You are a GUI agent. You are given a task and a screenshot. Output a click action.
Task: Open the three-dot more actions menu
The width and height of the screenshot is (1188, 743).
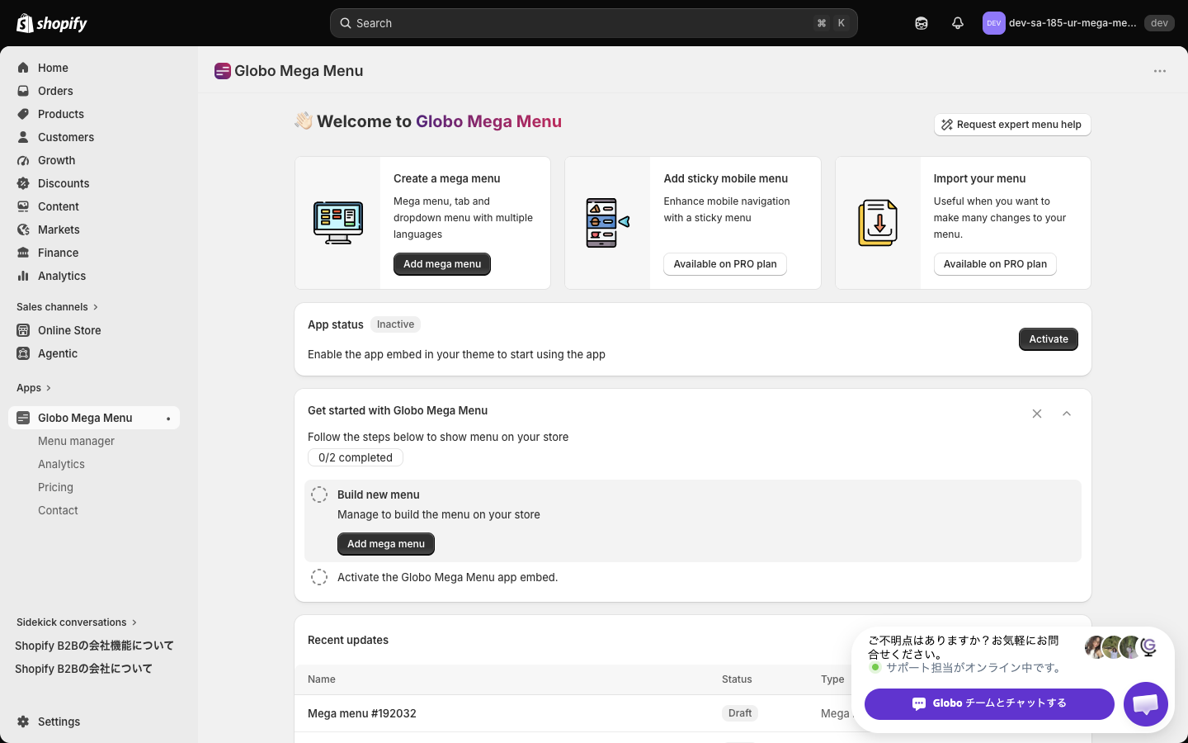point(1160,71)
